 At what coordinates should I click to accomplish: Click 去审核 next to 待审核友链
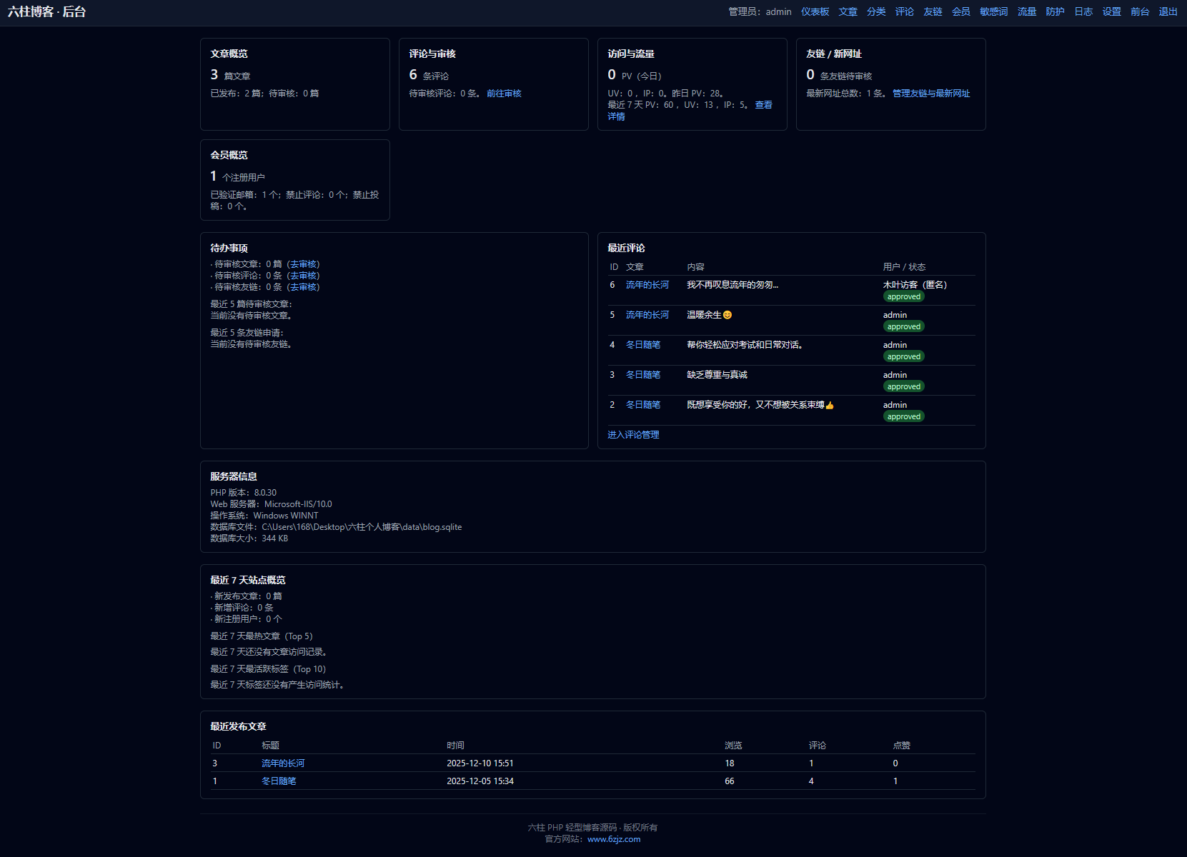(304, 287)
